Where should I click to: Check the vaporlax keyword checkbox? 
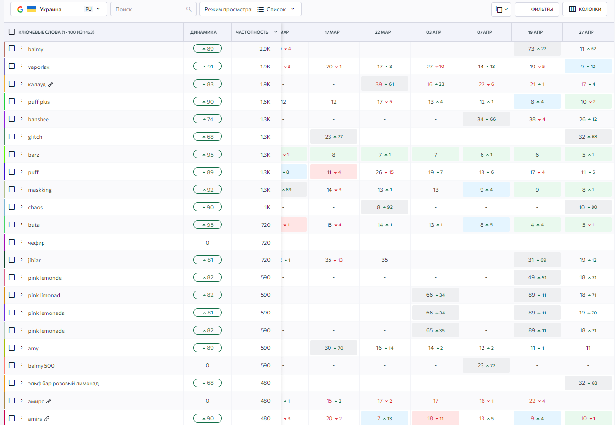12,66
